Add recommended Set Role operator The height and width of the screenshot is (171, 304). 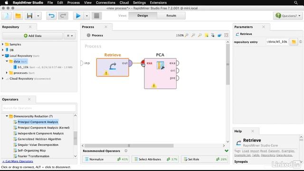[x=204, y=159]
